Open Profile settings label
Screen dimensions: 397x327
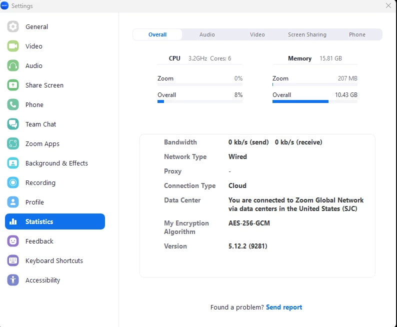tap(34, 202)
